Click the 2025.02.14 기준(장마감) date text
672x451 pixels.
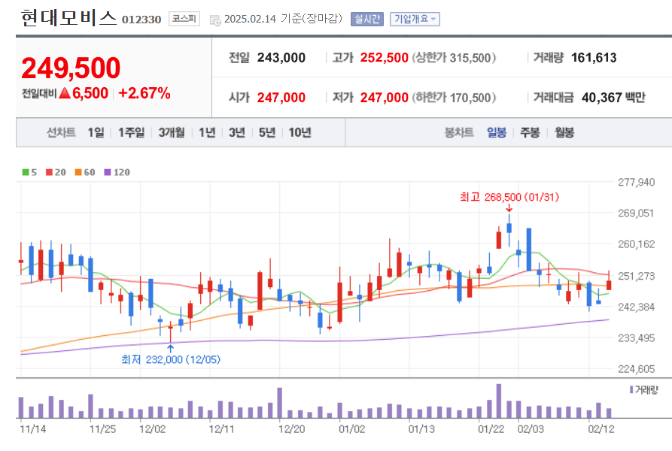[x=283, y=20]
